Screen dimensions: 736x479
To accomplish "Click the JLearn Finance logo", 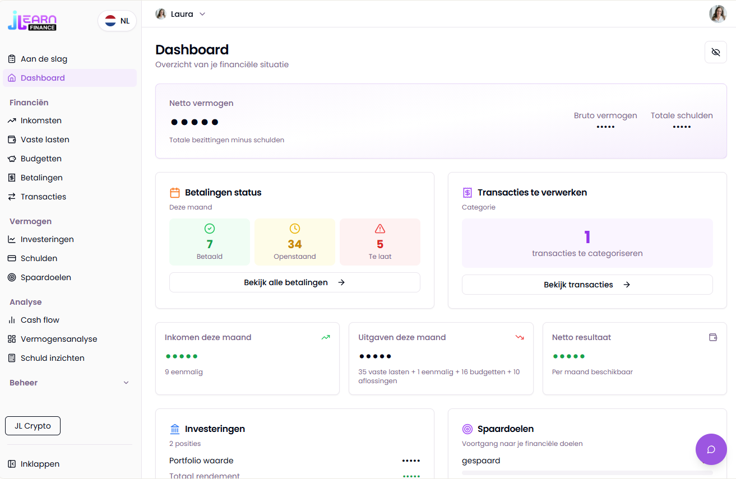I will point(32,21).
